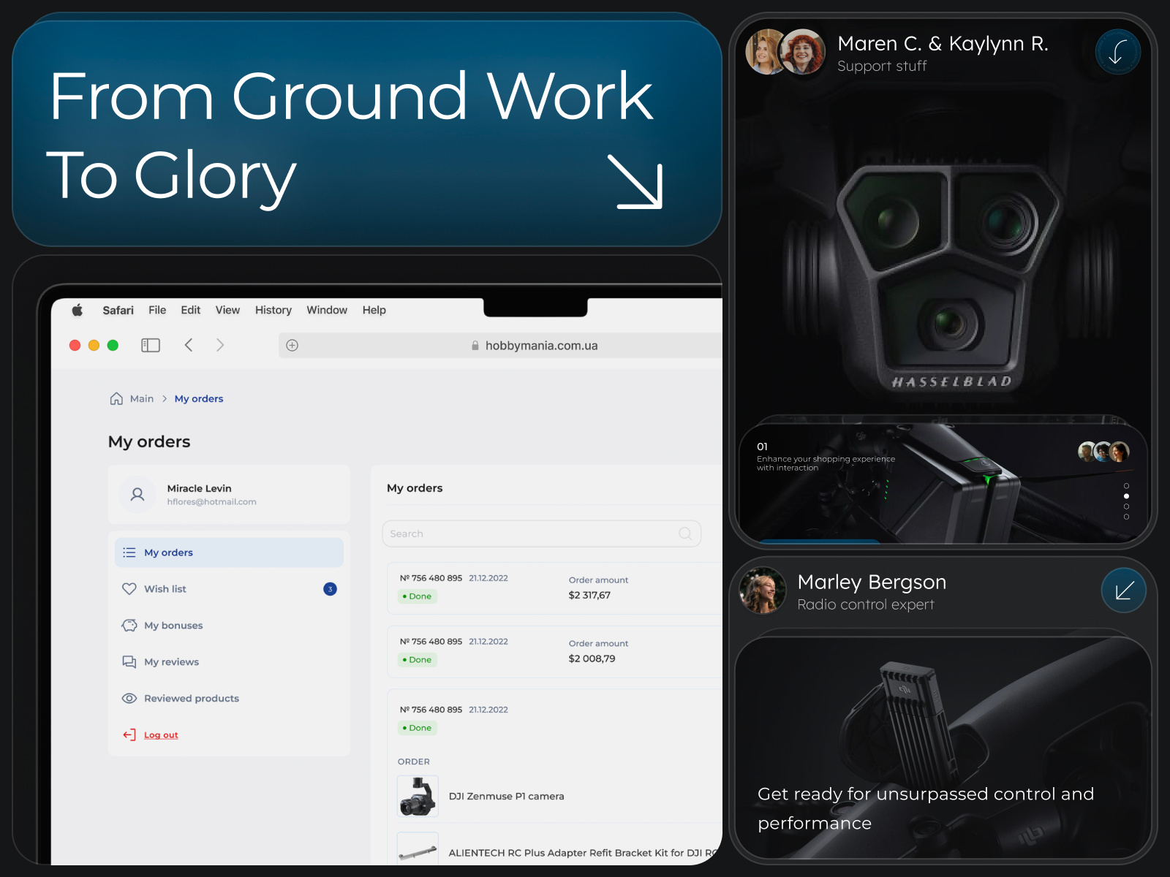Open the Wish list with heart icon

(x=129, y=588)
